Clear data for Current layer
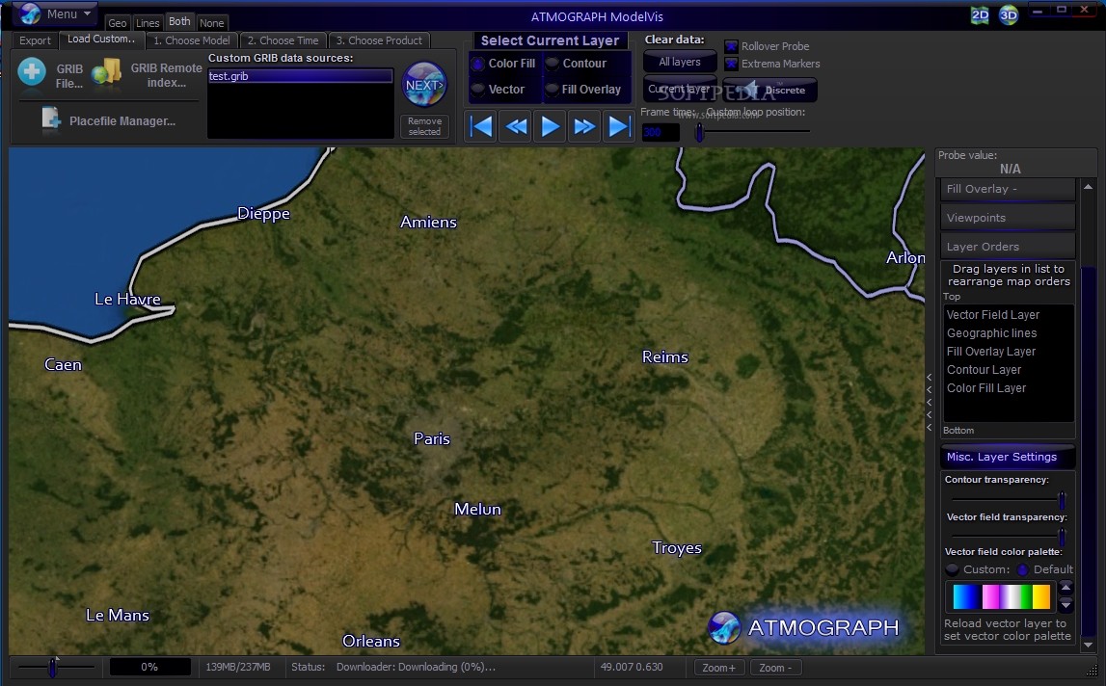 point(679,89)
